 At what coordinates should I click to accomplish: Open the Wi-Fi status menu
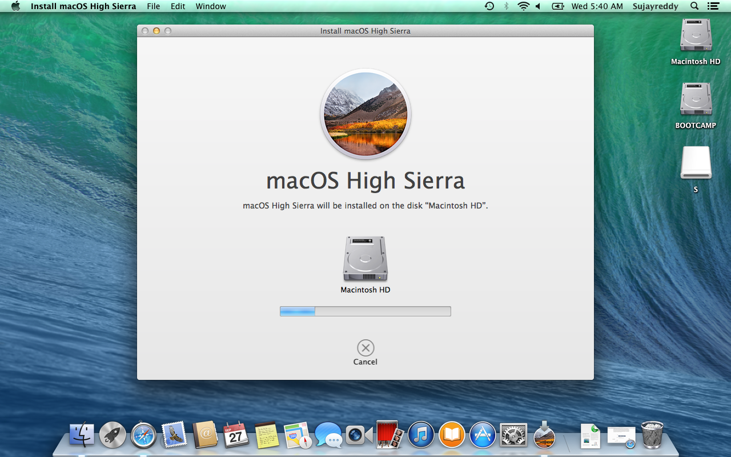523,6
